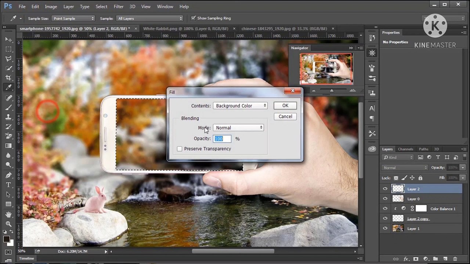
Task: Select the Dodge tool
Action: [8, 165]
